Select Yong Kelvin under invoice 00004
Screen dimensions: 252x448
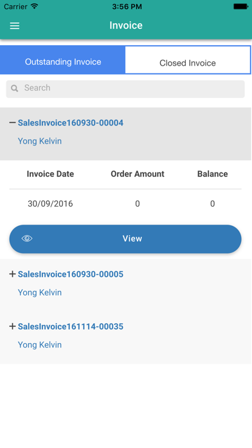40,141
